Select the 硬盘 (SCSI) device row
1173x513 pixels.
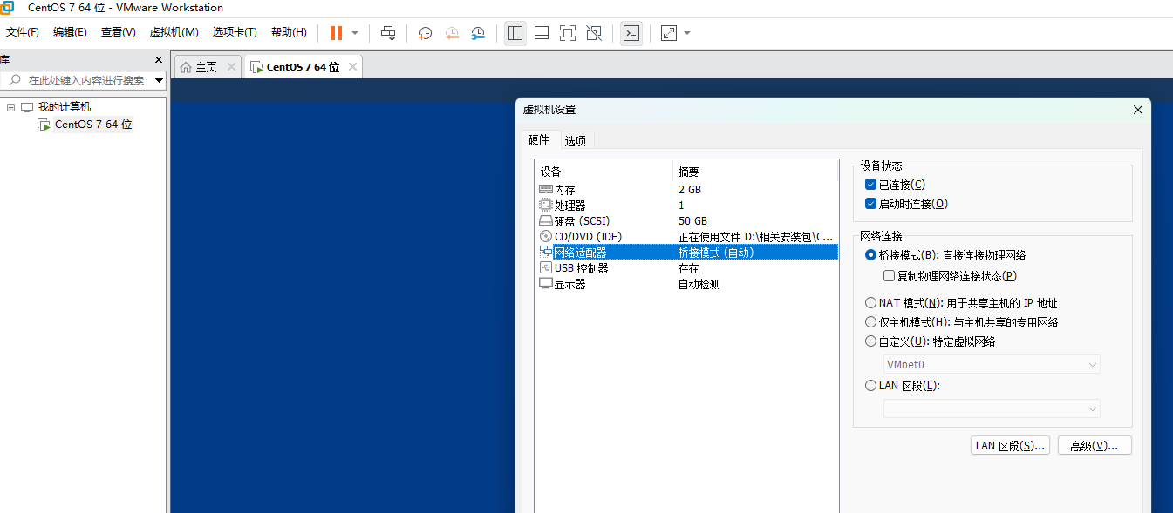click(687, 221)
